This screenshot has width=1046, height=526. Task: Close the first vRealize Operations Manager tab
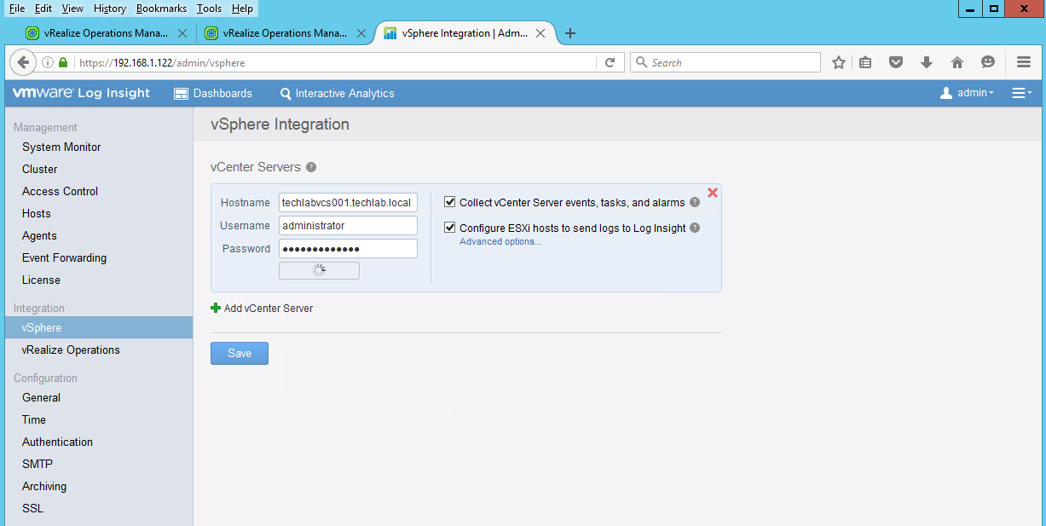pos(182,33)
